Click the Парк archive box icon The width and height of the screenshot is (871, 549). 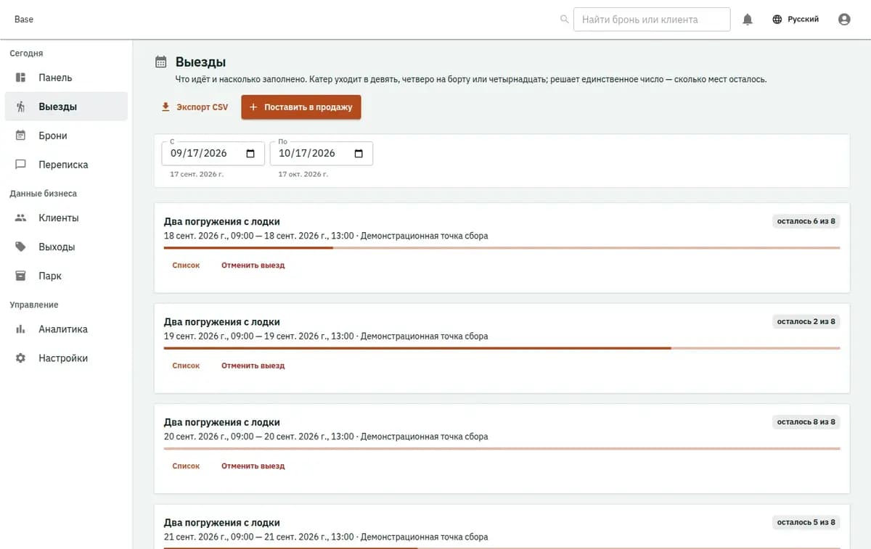(x=21, y=276)
